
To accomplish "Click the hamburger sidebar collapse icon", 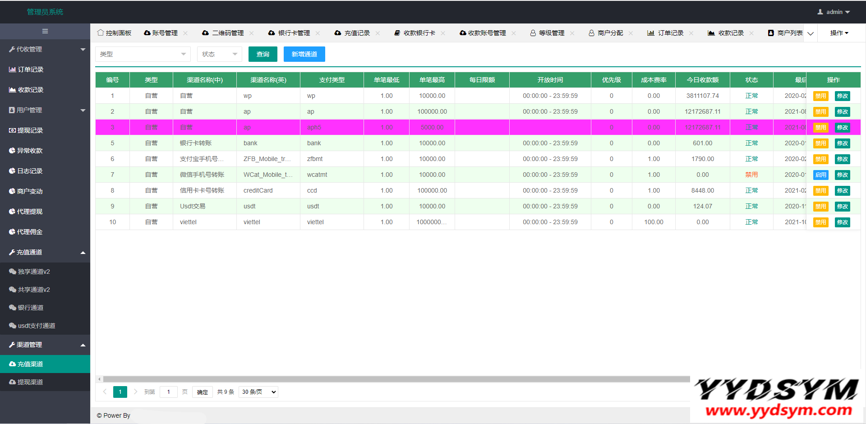I will click(x=45, y=31).
